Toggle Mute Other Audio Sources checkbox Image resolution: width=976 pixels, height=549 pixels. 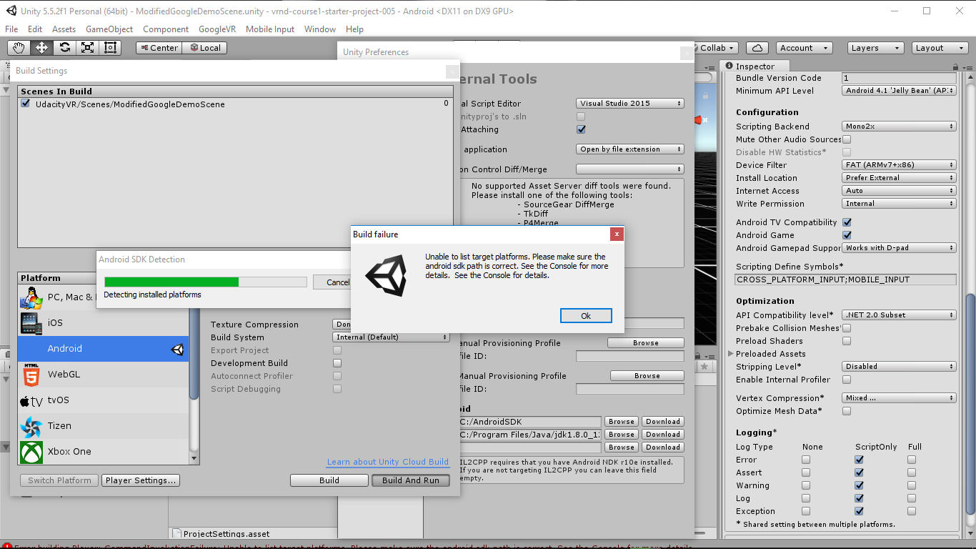coord(847,139)
